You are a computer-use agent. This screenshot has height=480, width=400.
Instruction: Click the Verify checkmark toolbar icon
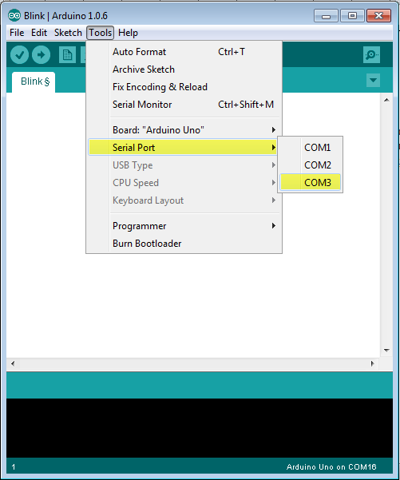19,55
